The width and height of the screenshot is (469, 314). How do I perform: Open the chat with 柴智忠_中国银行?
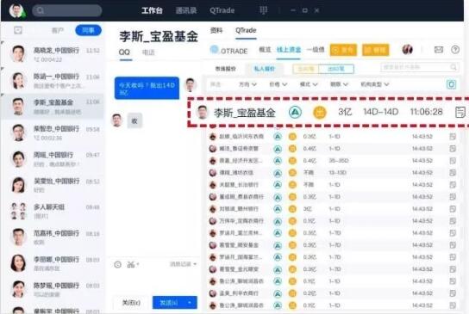[53, 132]
